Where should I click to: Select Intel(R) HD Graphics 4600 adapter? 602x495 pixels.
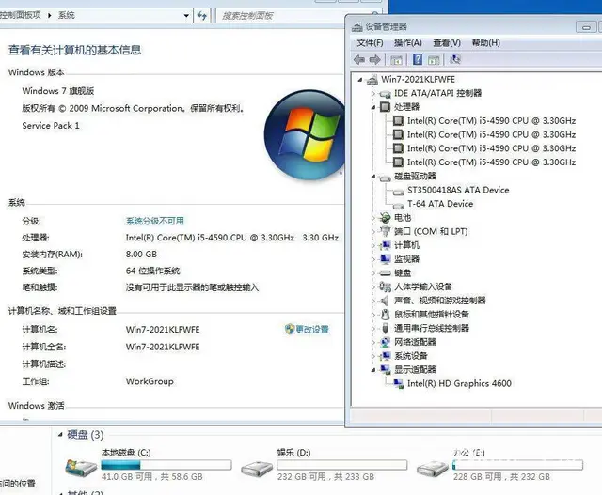459,383
